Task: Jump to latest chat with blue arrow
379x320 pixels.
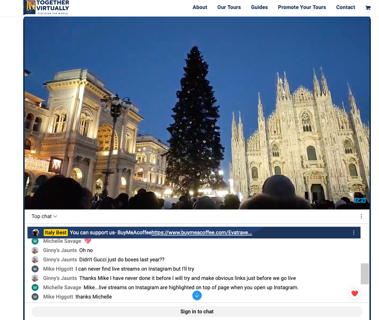Action: (197, 295)
